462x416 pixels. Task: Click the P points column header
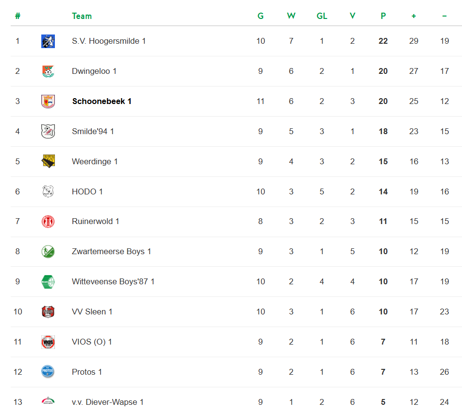(383, 16)
